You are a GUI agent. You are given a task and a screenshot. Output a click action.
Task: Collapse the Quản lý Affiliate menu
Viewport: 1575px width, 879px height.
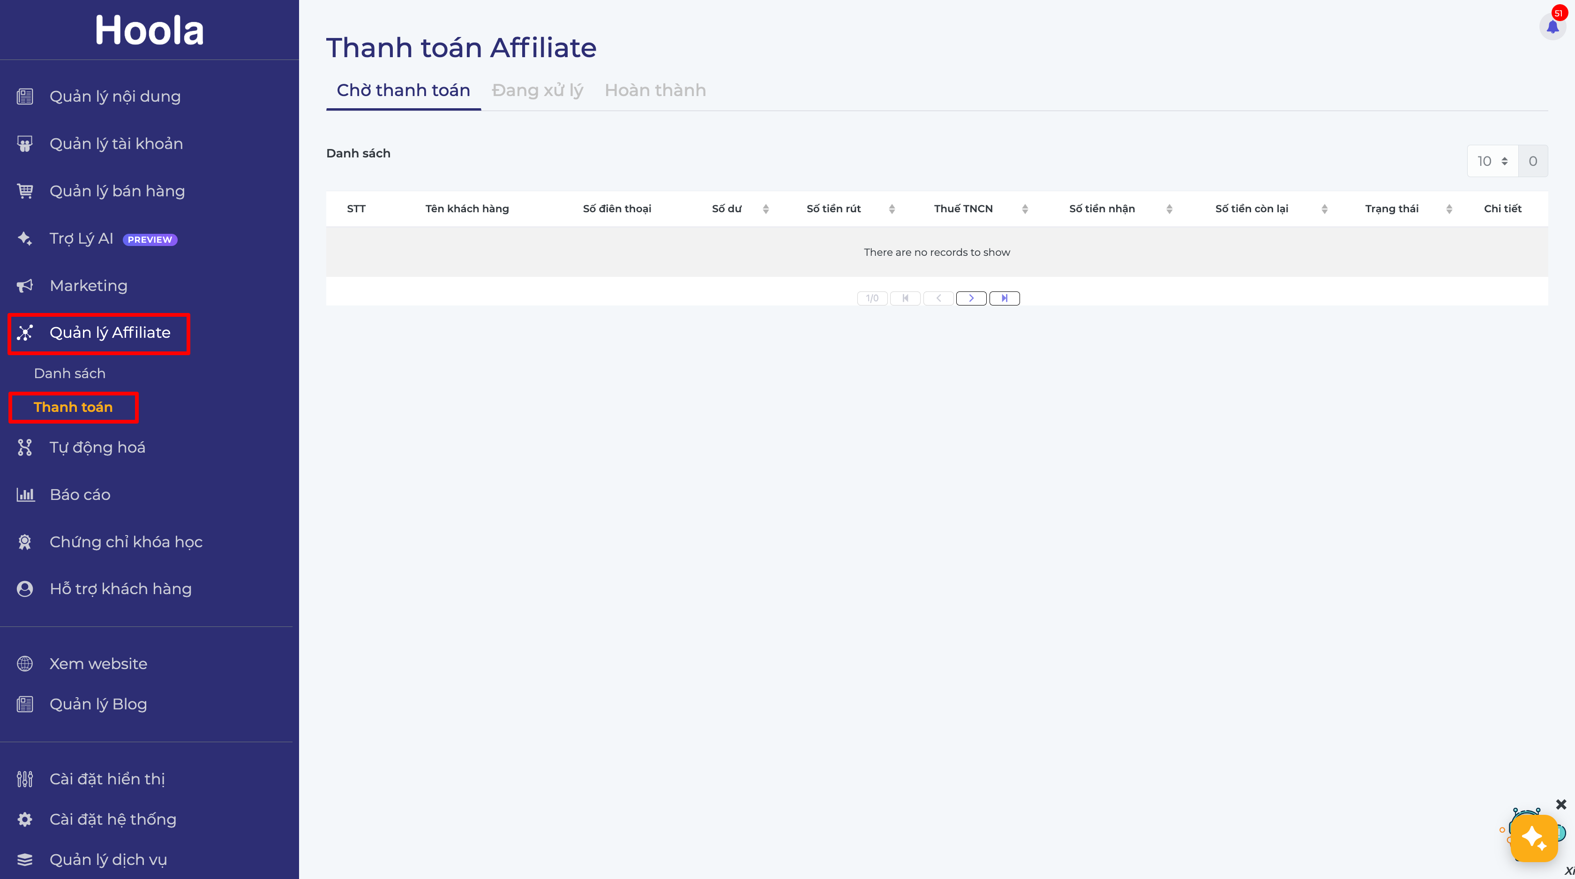click(x=110, y=333)
